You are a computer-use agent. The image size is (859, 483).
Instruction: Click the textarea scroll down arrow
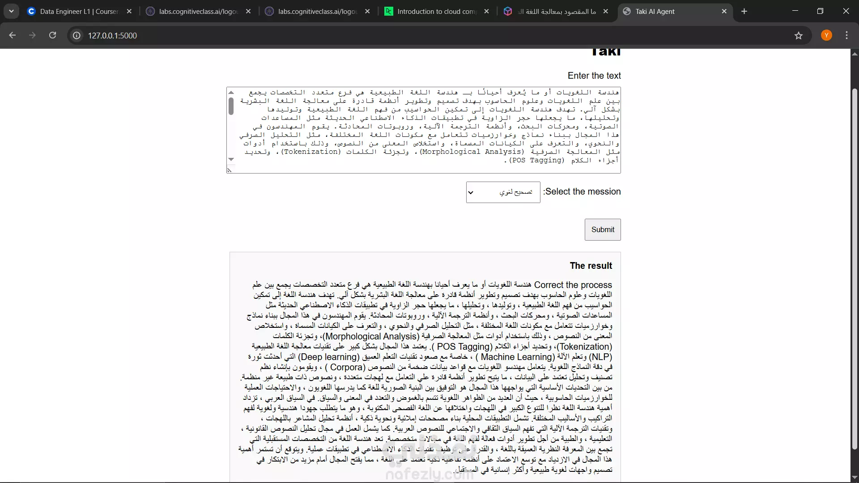[x=231, y=159]
